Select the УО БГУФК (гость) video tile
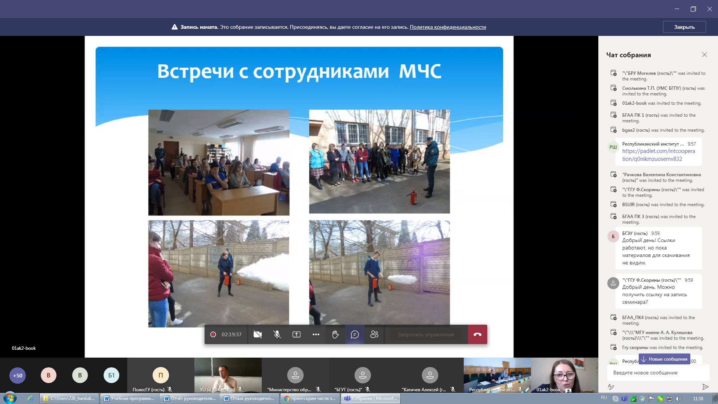Screen dimensions: 718x404 pos(228,375)
